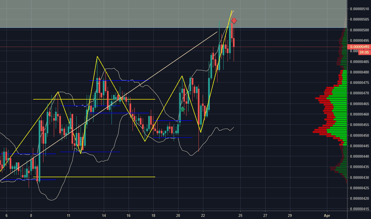This screenshot has height=219, width=371.
Task: Click price axis label 0.00000435
Action: [x=359, y=167]
